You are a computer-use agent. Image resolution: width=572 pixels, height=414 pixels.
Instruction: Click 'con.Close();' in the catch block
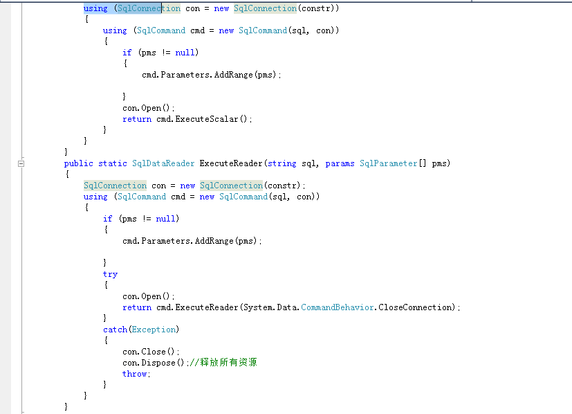click(x=151, y=352)
